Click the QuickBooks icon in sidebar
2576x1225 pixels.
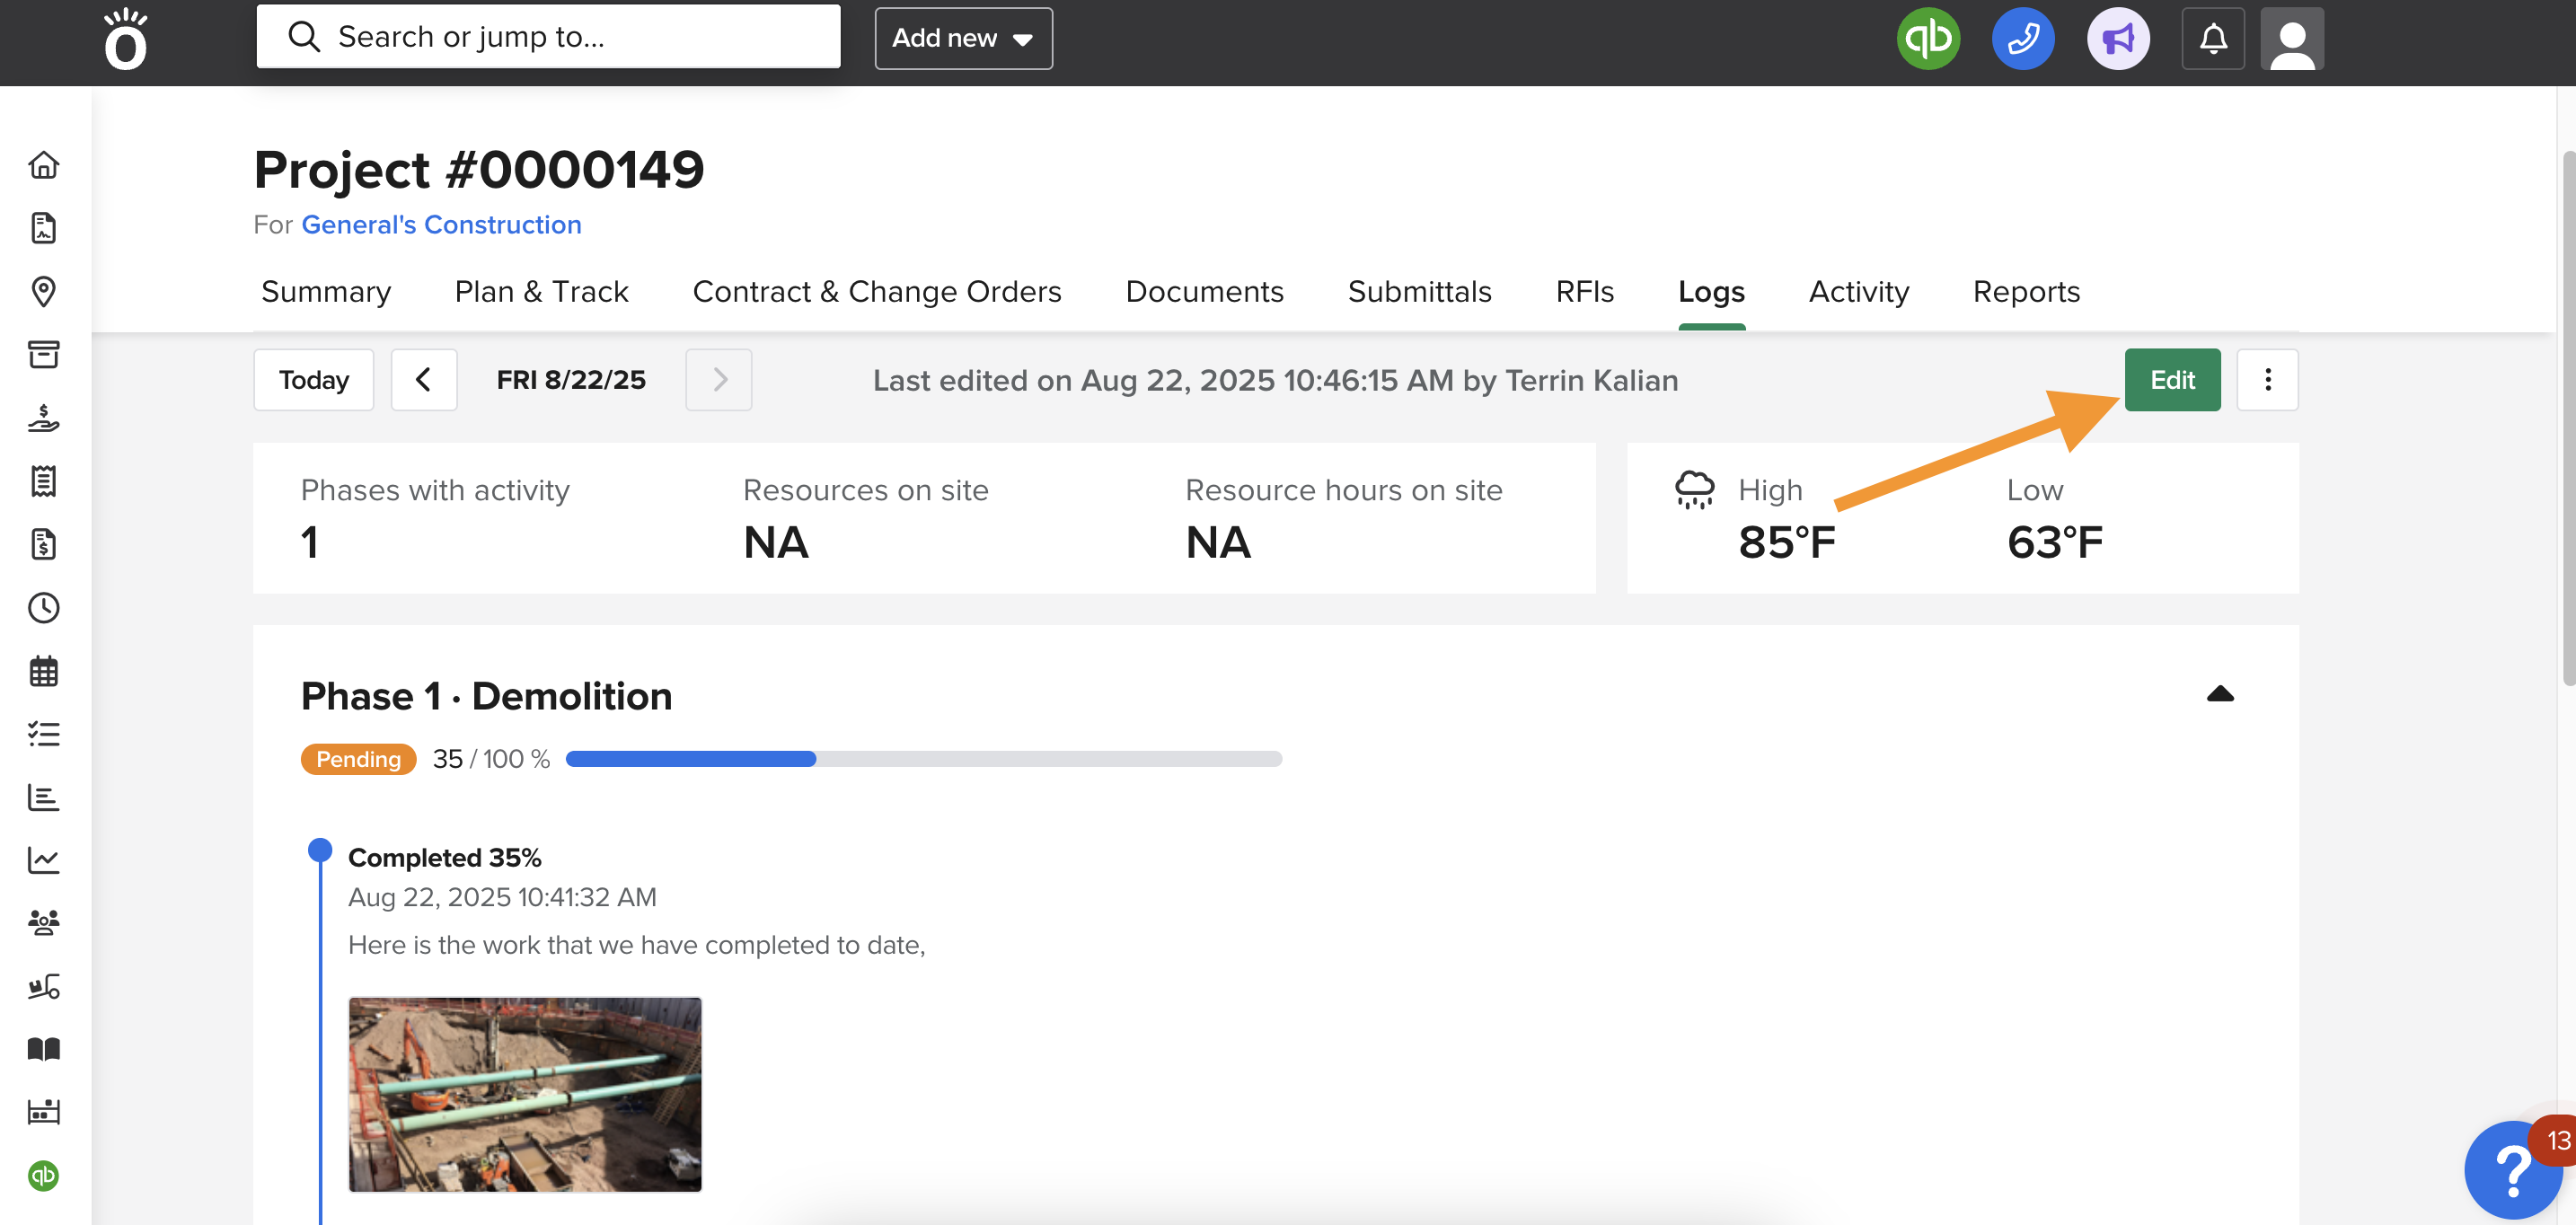click(44, 1177)
